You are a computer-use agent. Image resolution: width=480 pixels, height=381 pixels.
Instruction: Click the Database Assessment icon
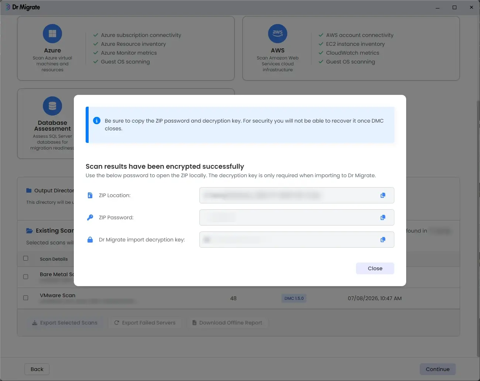(52, 106)
